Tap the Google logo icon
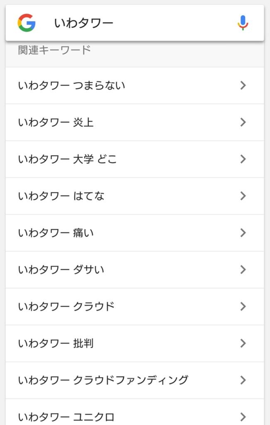This screenshot has height=425, width=270. click(x=27, y=23)
